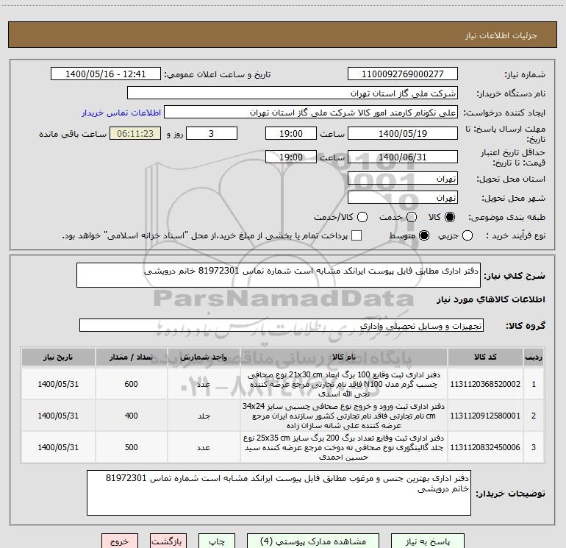Open the اطلاعات تماس خریدار link

click(121, 113)
